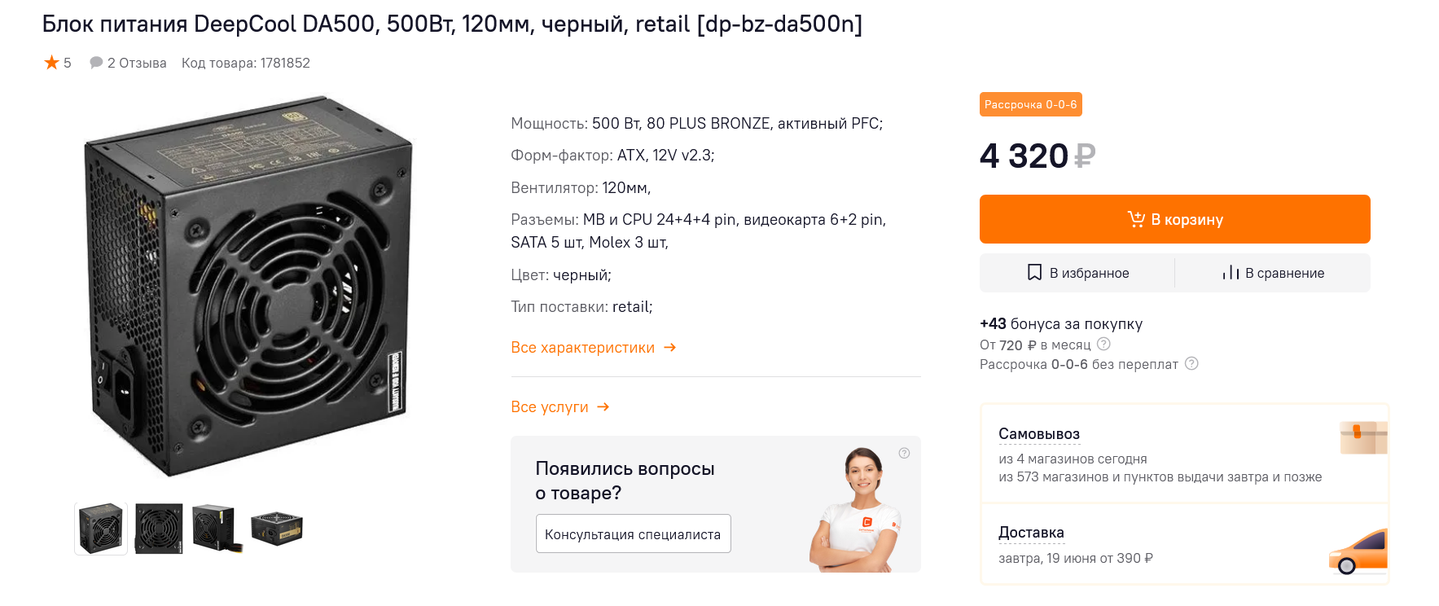
Task: Toggle В сравнение to compare product
Action: [1273, 273]
